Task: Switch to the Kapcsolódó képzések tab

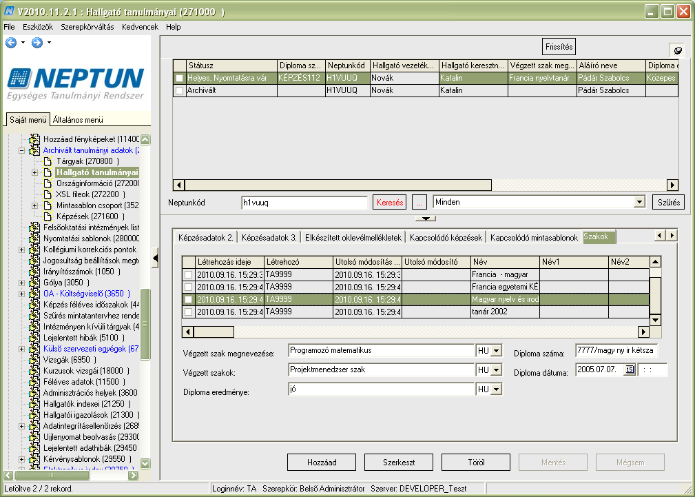Action: (446, 237)
